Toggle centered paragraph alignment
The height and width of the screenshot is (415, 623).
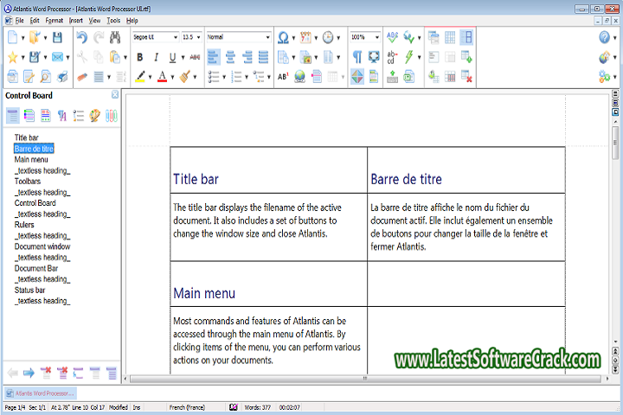tap(230, 57)
